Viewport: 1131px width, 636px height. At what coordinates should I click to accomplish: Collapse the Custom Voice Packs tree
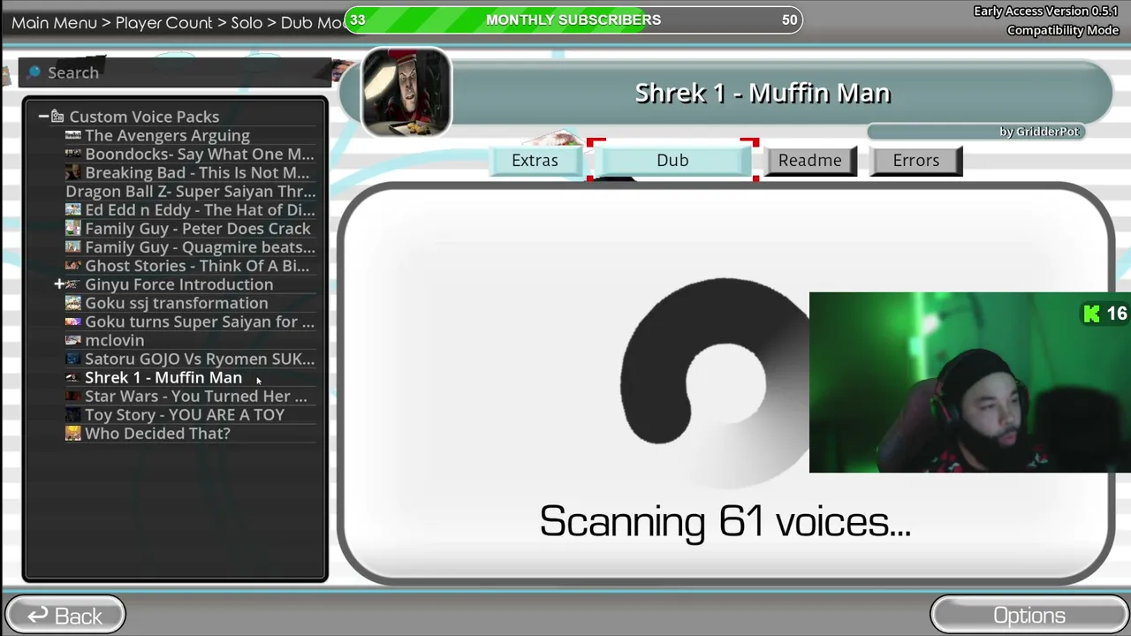tap(43, 117)
